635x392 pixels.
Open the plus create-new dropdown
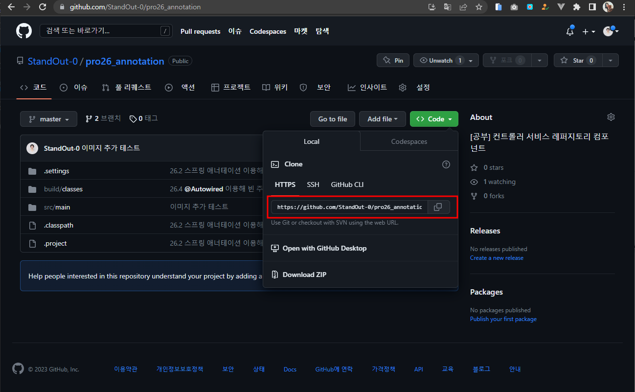[589, 31]
